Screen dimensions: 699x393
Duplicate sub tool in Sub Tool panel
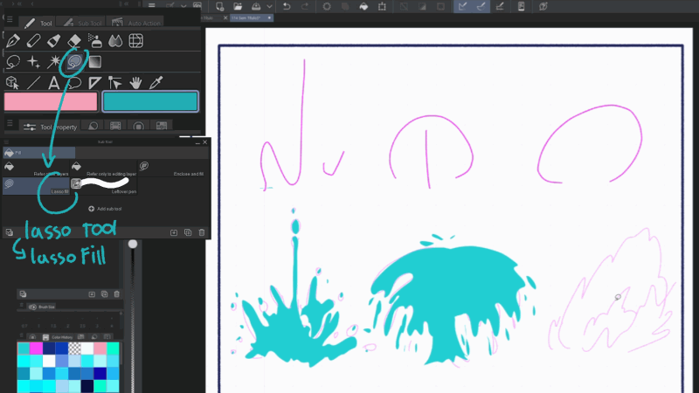[x=188, y=232]
